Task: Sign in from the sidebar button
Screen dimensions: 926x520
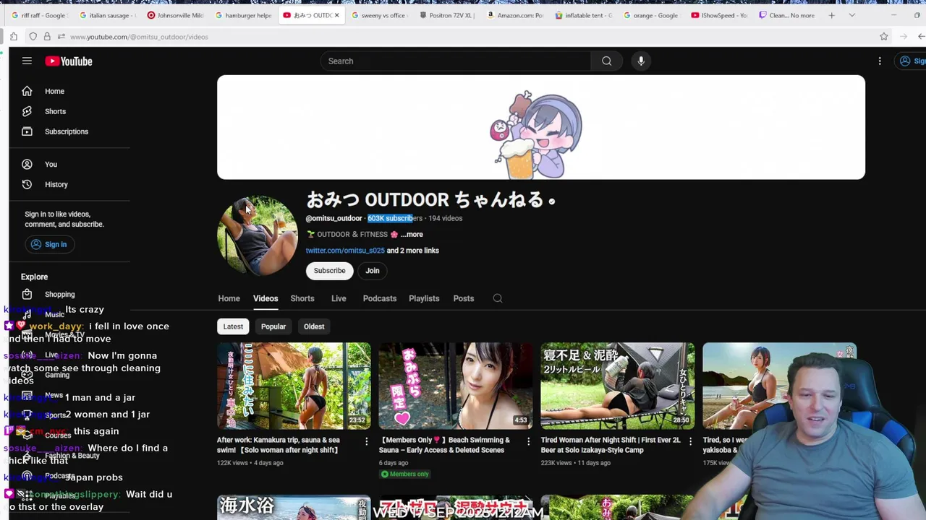Action: pos(48,244)
